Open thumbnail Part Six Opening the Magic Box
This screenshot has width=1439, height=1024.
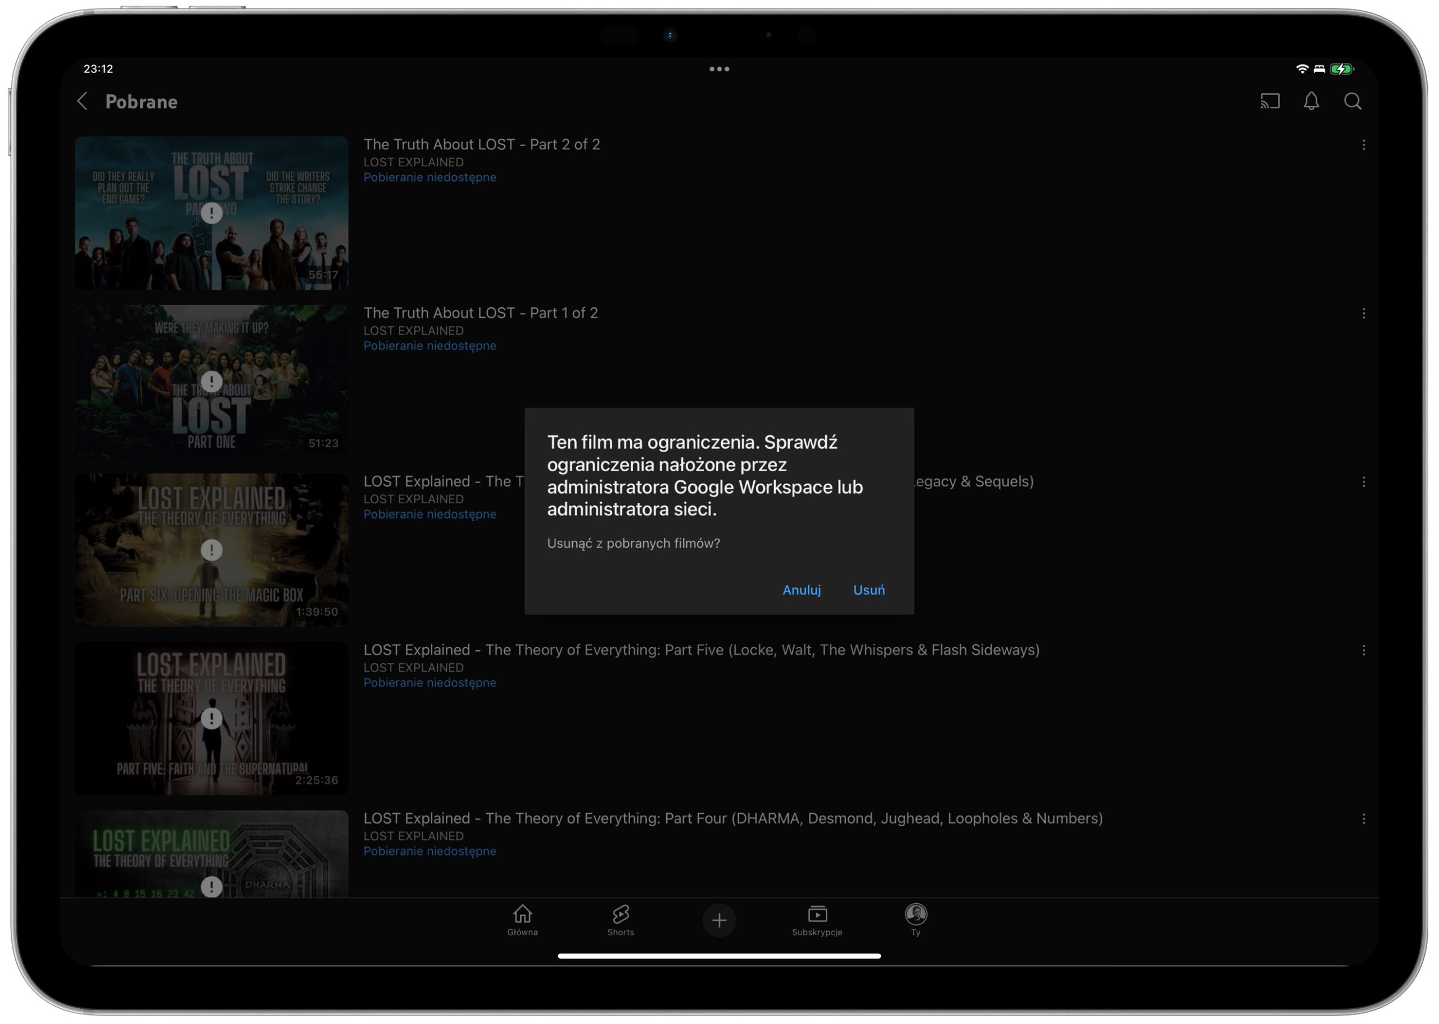click(x=211, y=550)
